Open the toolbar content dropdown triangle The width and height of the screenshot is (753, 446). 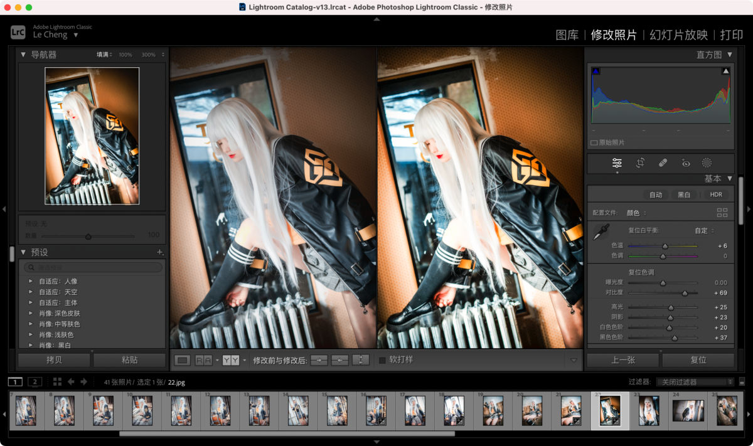tap(574, 361)
